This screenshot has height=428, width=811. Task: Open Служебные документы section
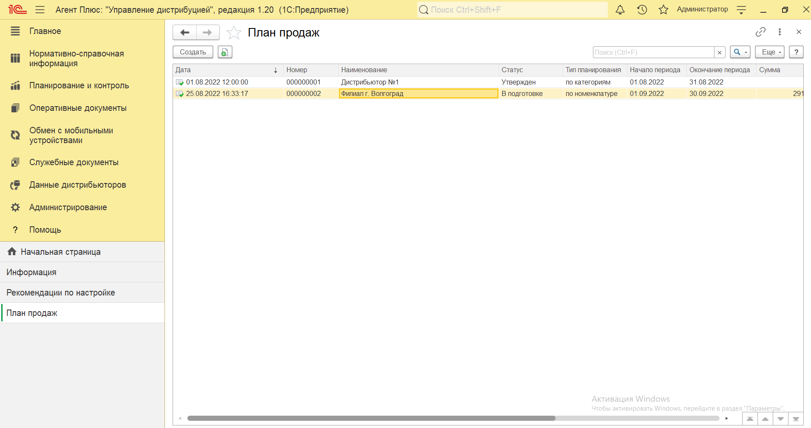pos(74,162)
